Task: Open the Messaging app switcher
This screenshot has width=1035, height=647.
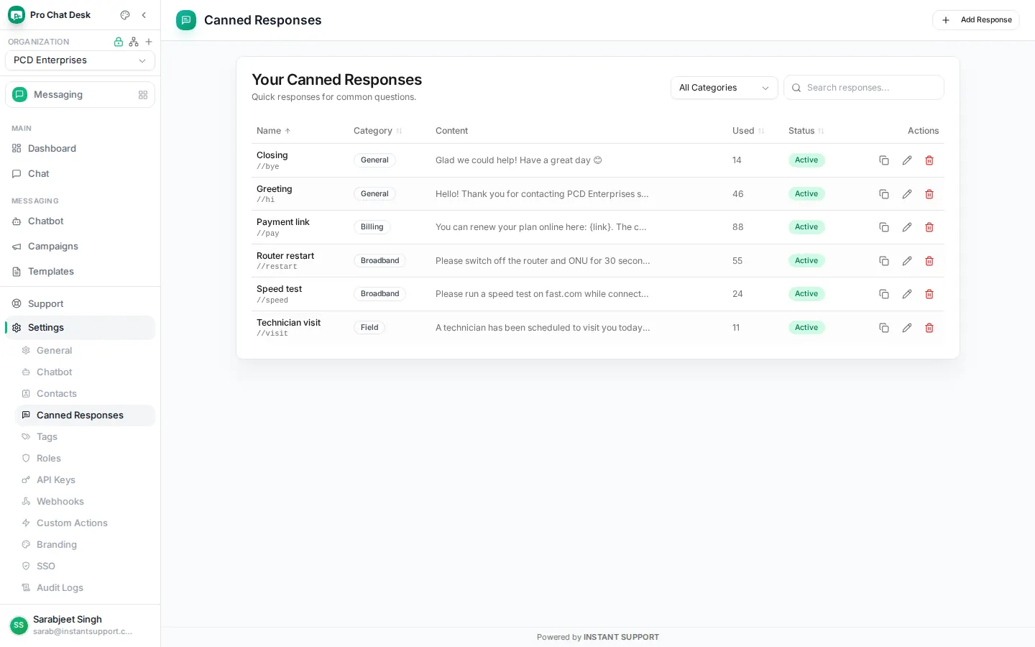Action: (80, 95)
